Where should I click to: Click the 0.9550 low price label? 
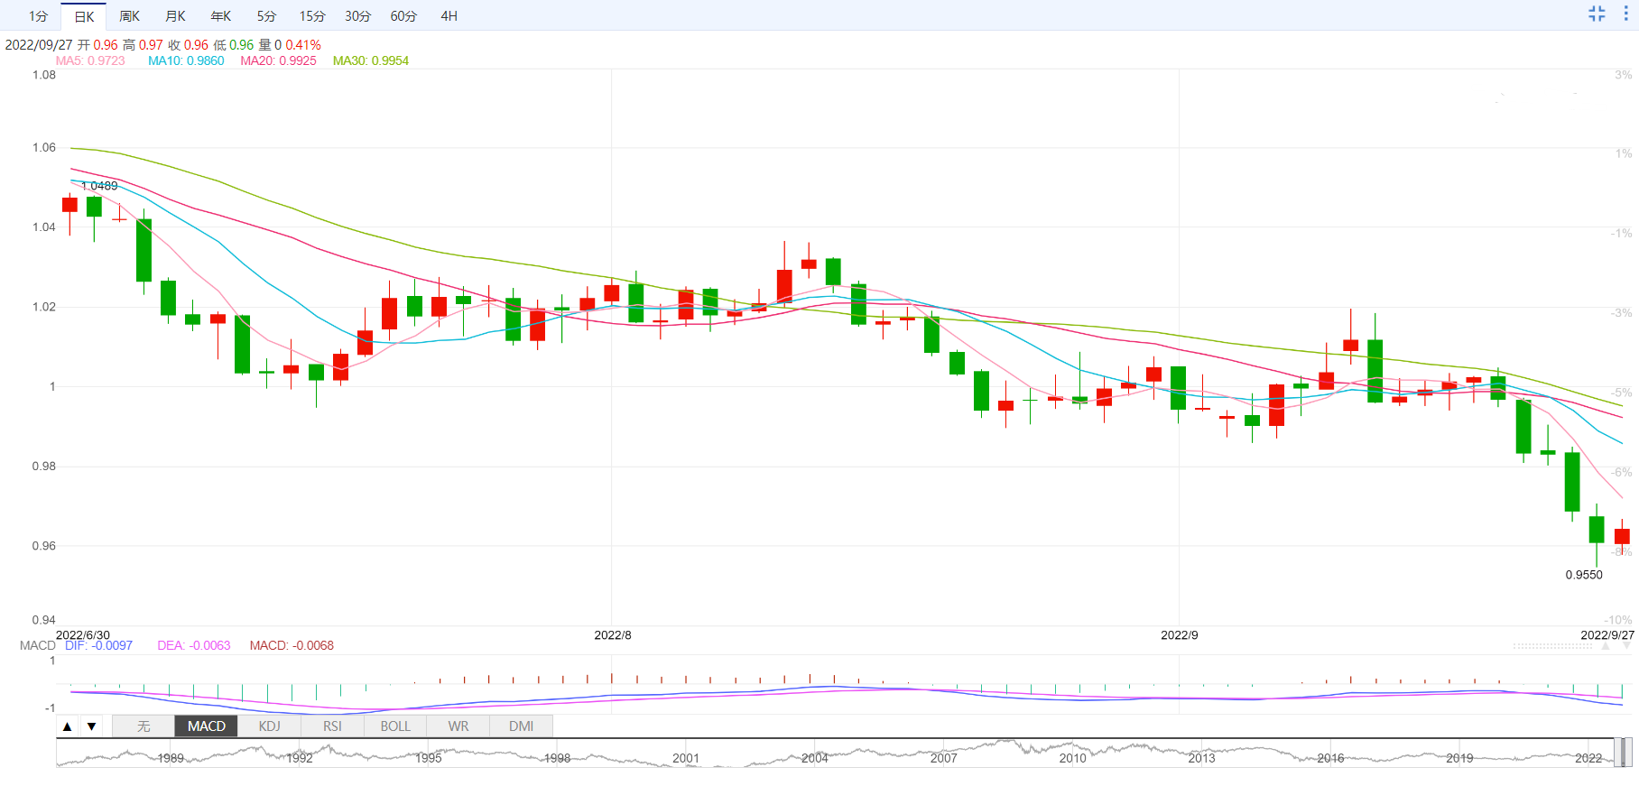pos(1584,575)
